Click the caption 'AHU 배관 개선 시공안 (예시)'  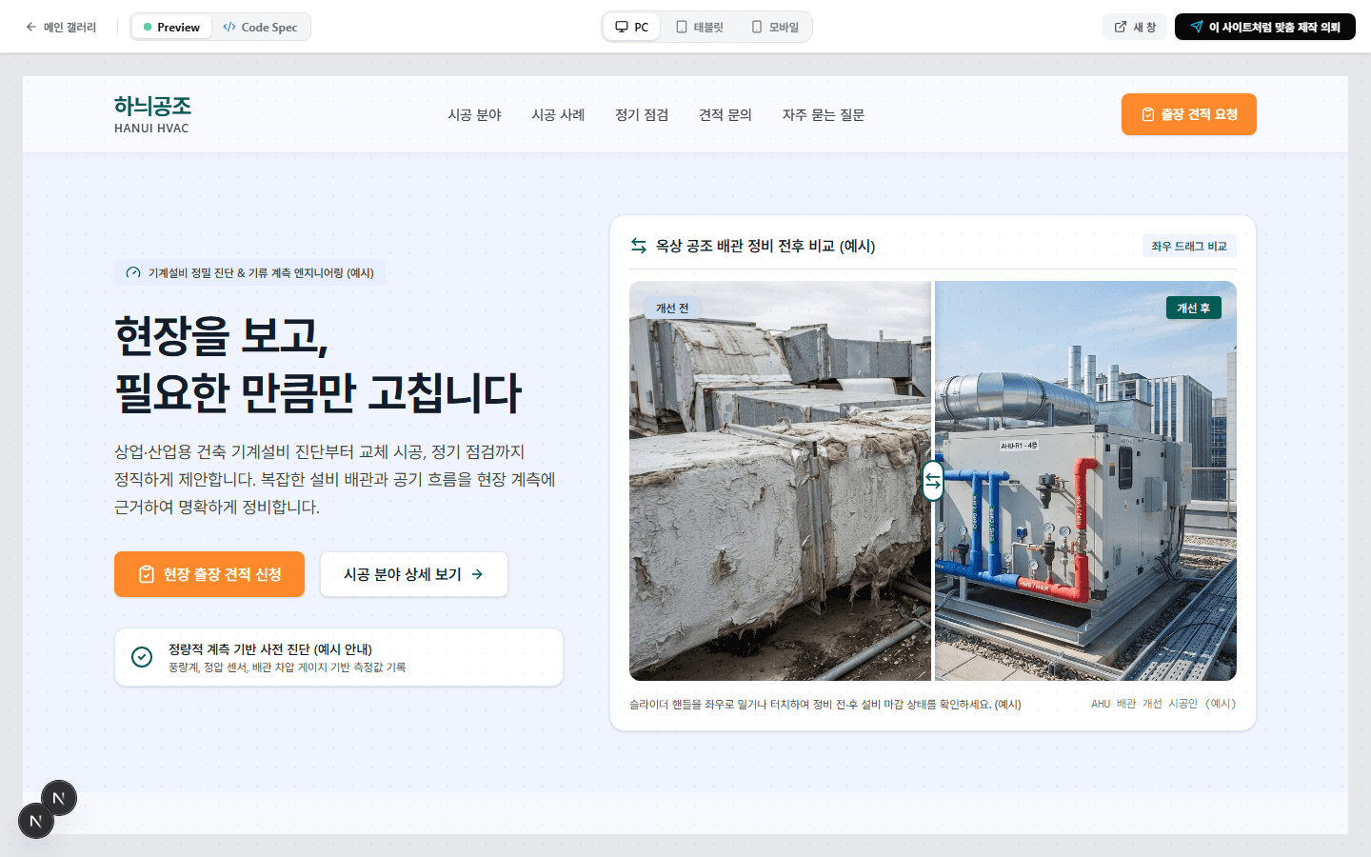pyautogui.click(x=1163, y=704)
